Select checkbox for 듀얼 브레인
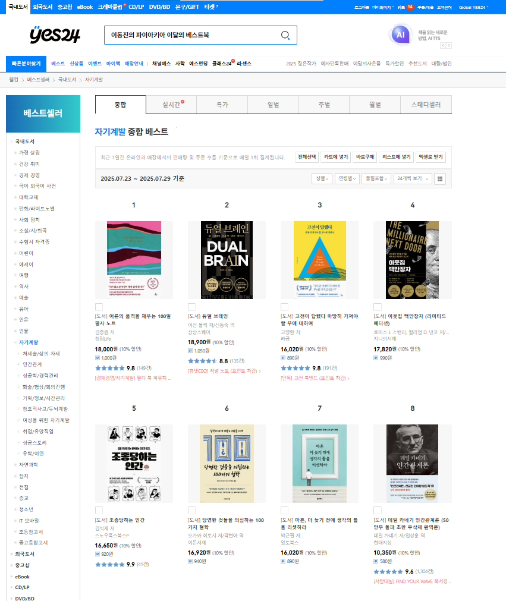Screen dimensions: 506x601 [191, 307]
